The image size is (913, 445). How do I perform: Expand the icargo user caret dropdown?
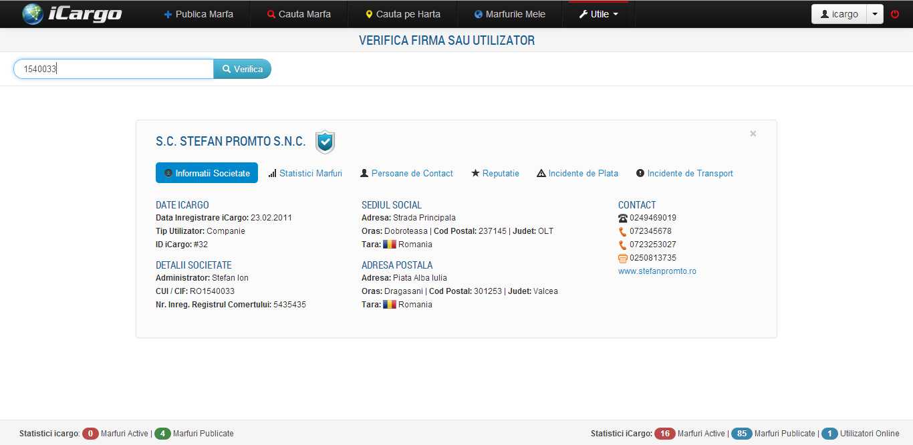875,14
